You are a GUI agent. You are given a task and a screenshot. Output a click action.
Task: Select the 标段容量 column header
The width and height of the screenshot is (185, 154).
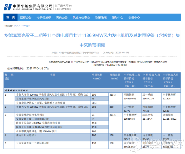pyautogui.click(x=115, y=77)
